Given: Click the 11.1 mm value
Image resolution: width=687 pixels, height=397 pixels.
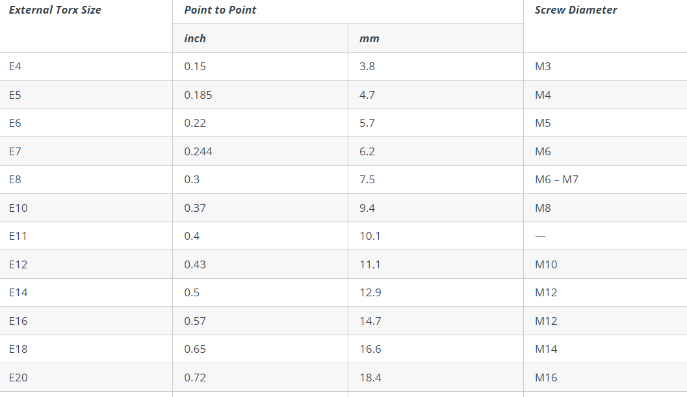Looking at the screenshot, I should [370, 264].
